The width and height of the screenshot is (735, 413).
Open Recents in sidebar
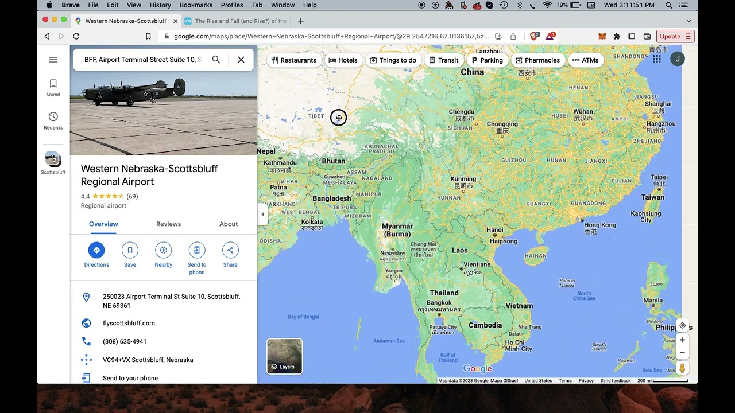click(53, 121)
